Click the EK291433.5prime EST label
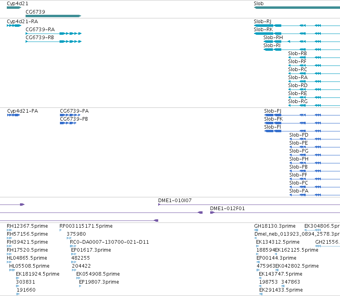The height and width of the screenshot is (296, 340). point(281,290)
